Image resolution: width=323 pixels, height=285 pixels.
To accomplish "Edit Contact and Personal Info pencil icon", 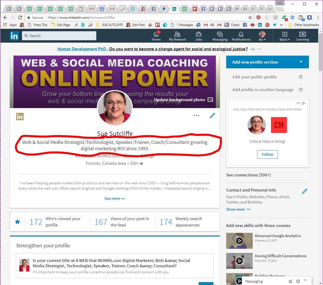I will [305, 191].
